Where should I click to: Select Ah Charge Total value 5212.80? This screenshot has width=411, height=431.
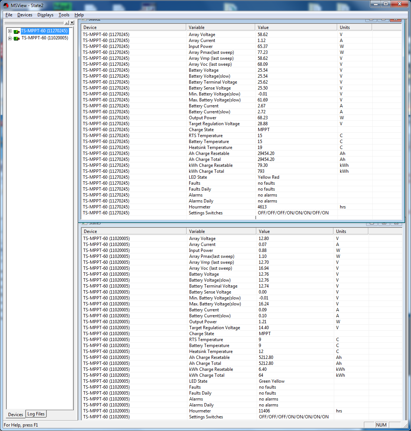pos(266,363)
